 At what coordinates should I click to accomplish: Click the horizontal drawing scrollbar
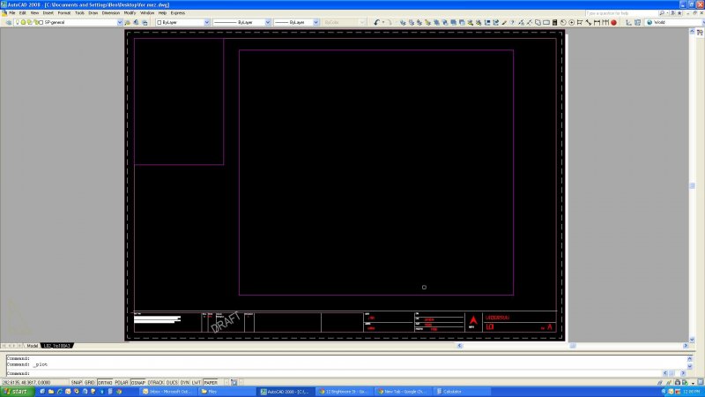click(x=572, y=346)
